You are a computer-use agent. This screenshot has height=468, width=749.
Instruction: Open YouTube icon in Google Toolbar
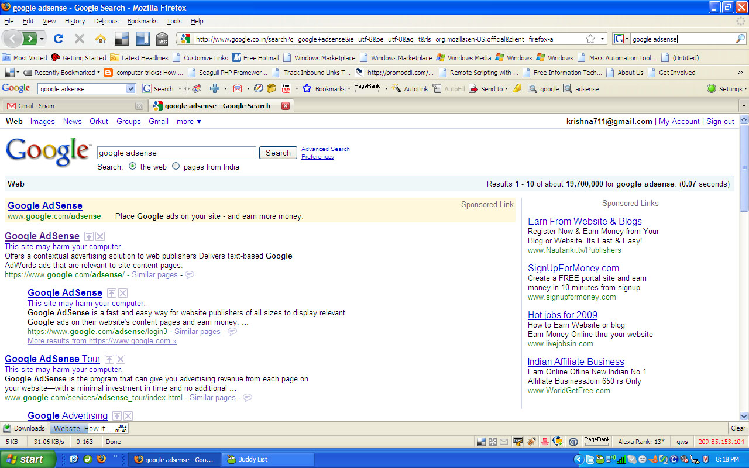tap(286, 88)
